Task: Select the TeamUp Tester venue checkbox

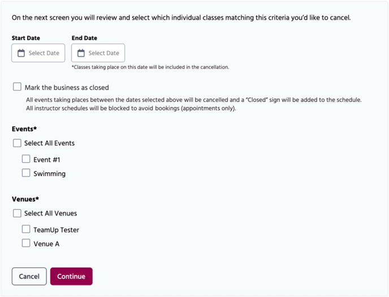Action: click(x=26, y=230)
